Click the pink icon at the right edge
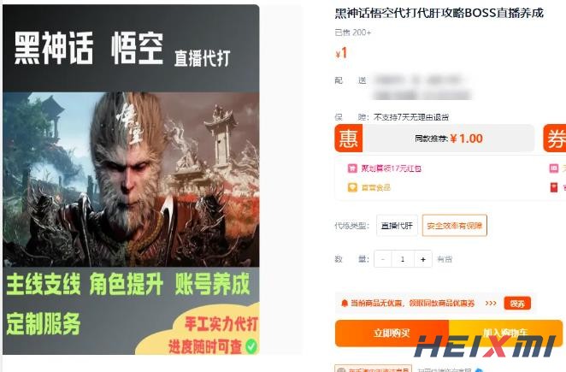The height and width of the screenshot is (372, 566). tap(554, 168)
